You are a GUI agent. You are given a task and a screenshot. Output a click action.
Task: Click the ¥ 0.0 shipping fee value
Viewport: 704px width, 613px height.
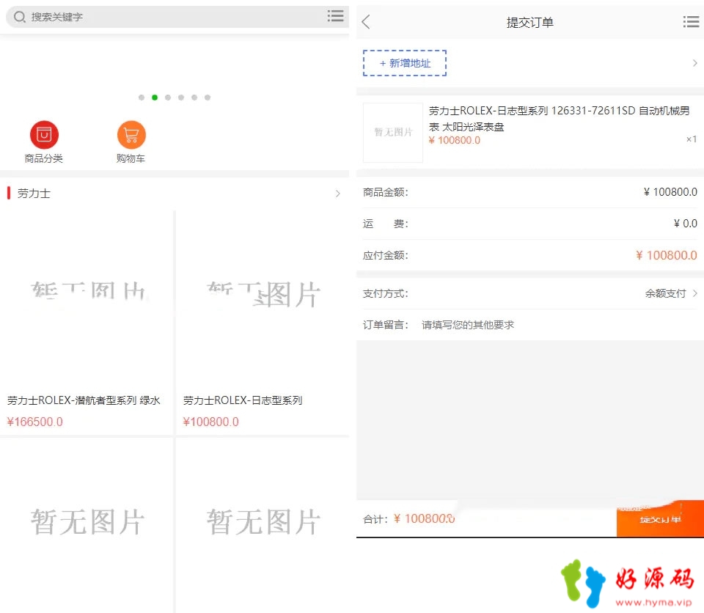tap(685, 224)
